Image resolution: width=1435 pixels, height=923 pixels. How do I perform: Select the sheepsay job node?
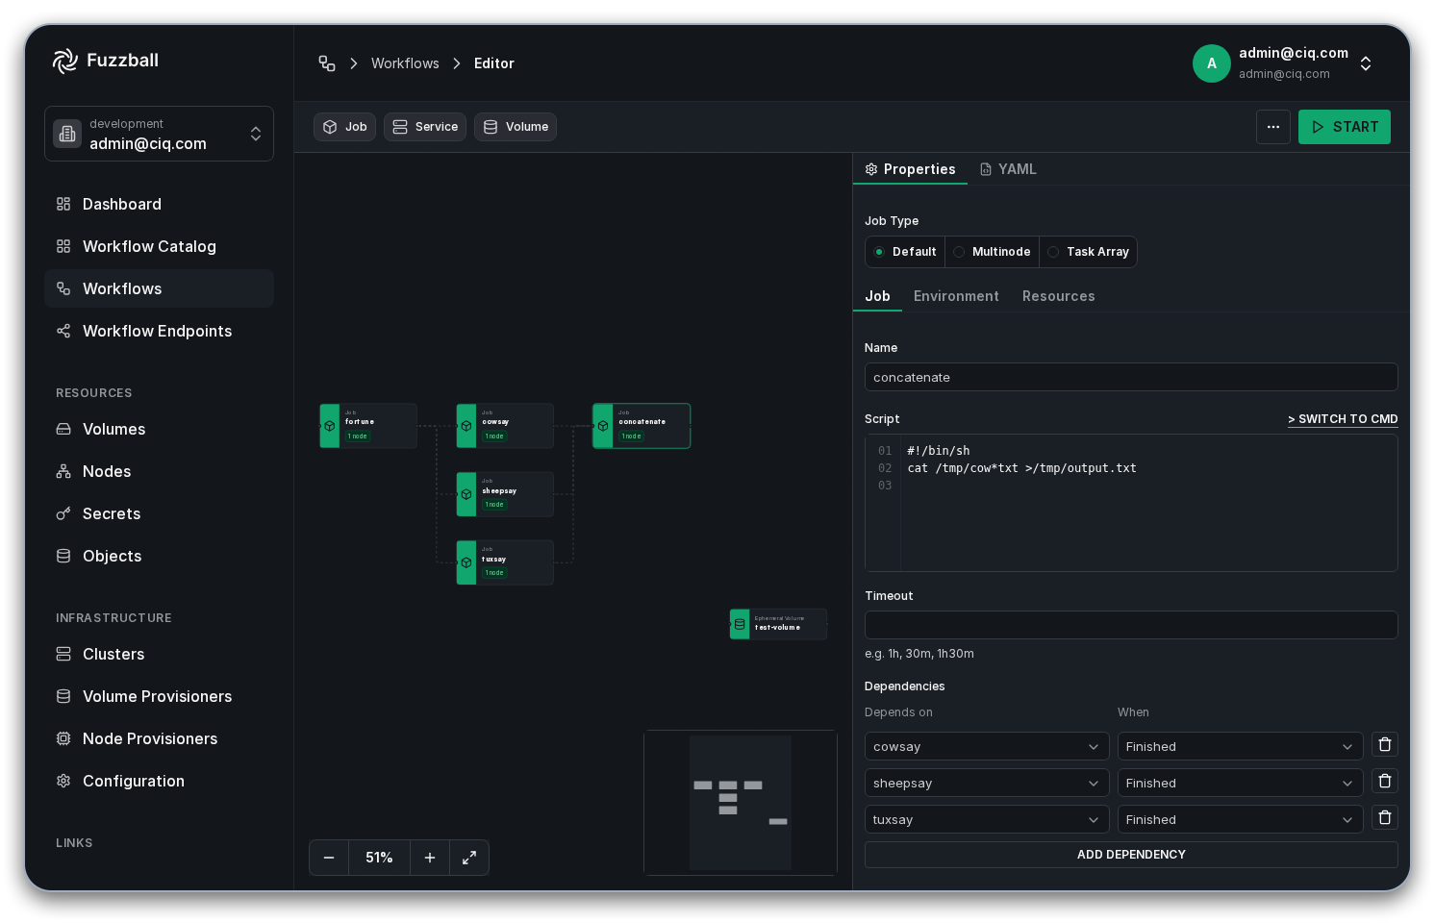coord(505,494)
